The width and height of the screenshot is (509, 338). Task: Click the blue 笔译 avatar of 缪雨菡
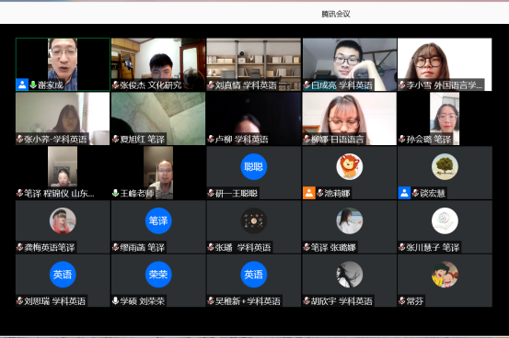point(158,220)
